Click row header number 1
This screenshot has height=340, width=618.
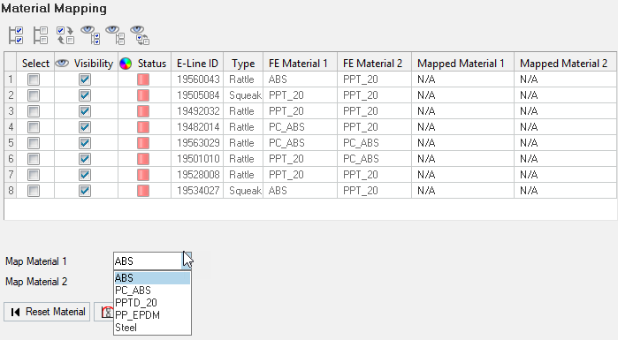tap(11, 79)
